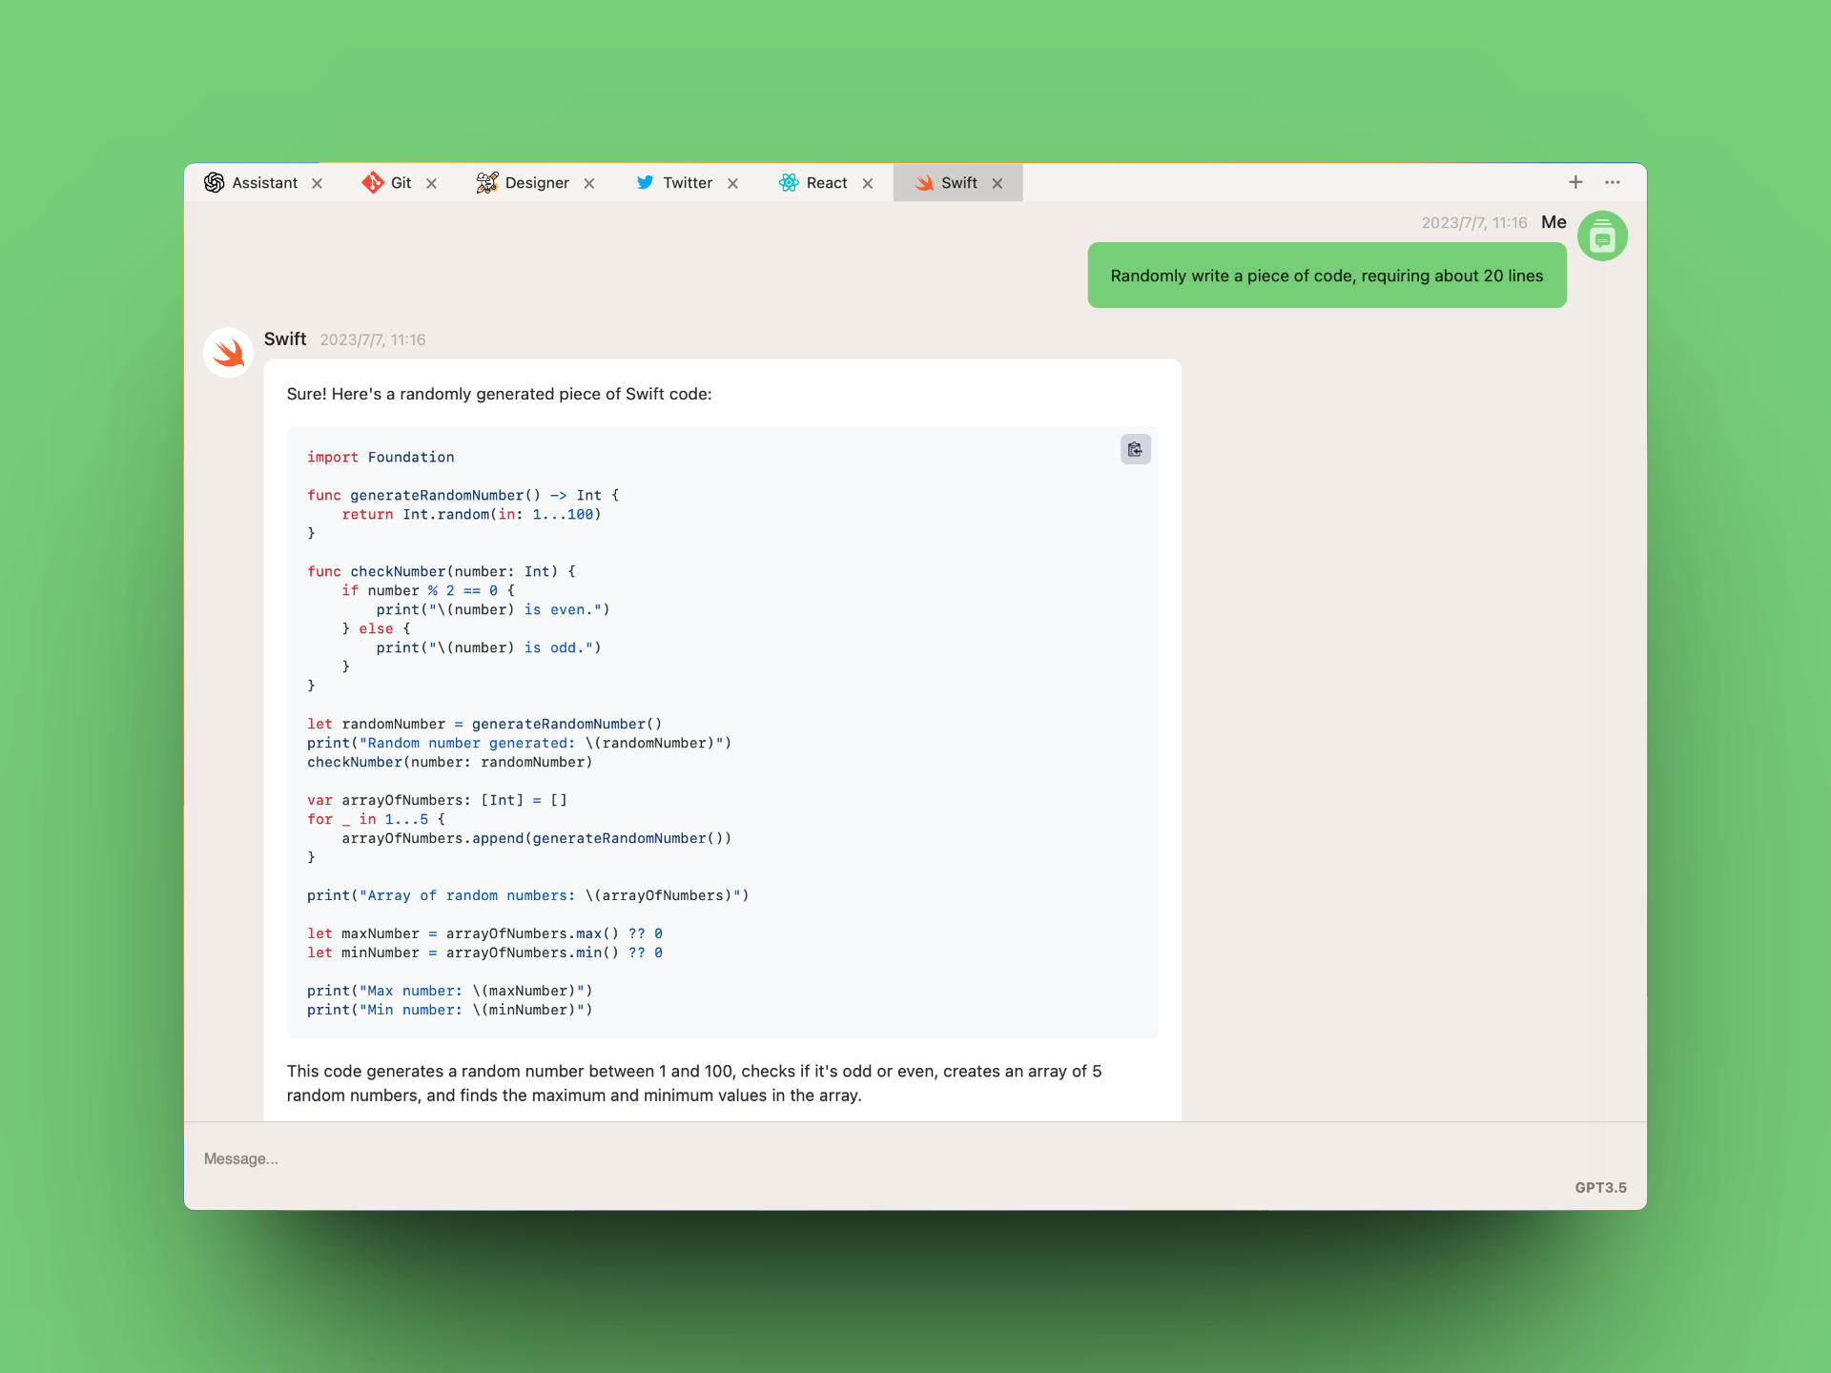Click the Swift message timestamp 2023/7/7, 11:16
The height and width of the screenshot is (1373, 1831).
tap(373, 340)
